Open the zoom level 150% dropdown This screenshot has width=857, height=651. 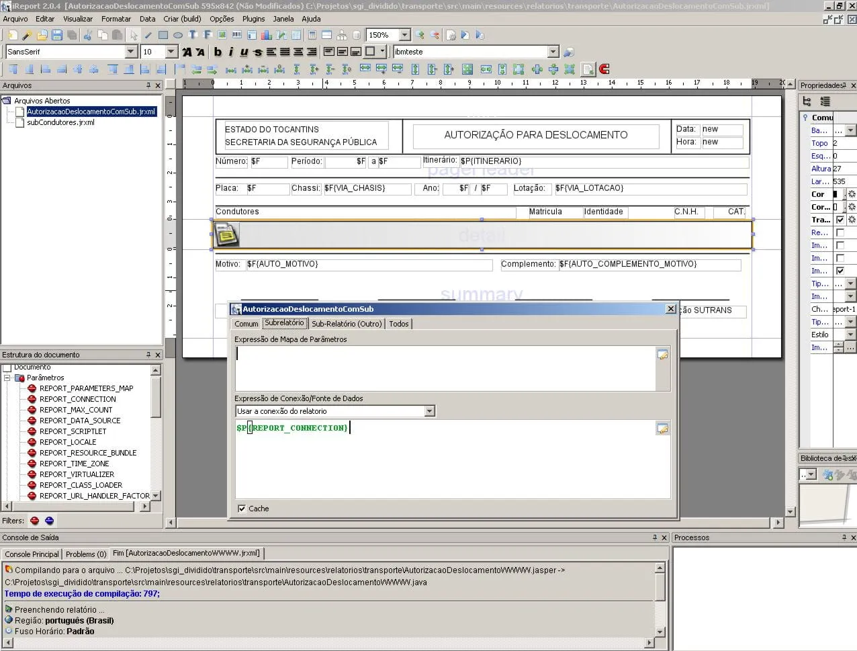tap(404, 35)
